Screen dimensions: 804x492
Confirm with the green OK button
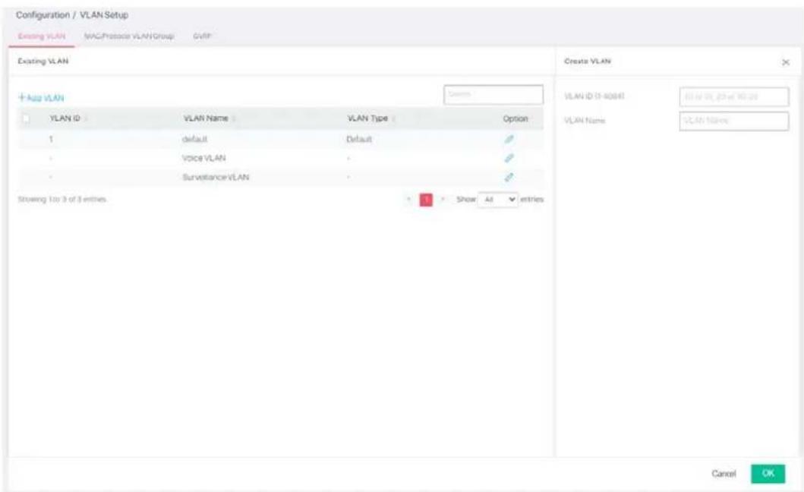pos(768,474)
